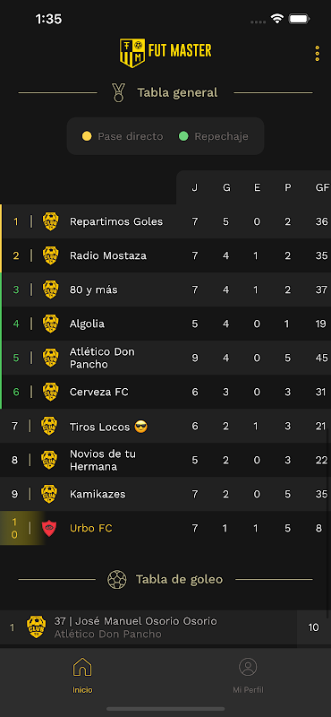Tap the red Urbo FC club badge
331x717 pixels.
(x=49, y=529)
